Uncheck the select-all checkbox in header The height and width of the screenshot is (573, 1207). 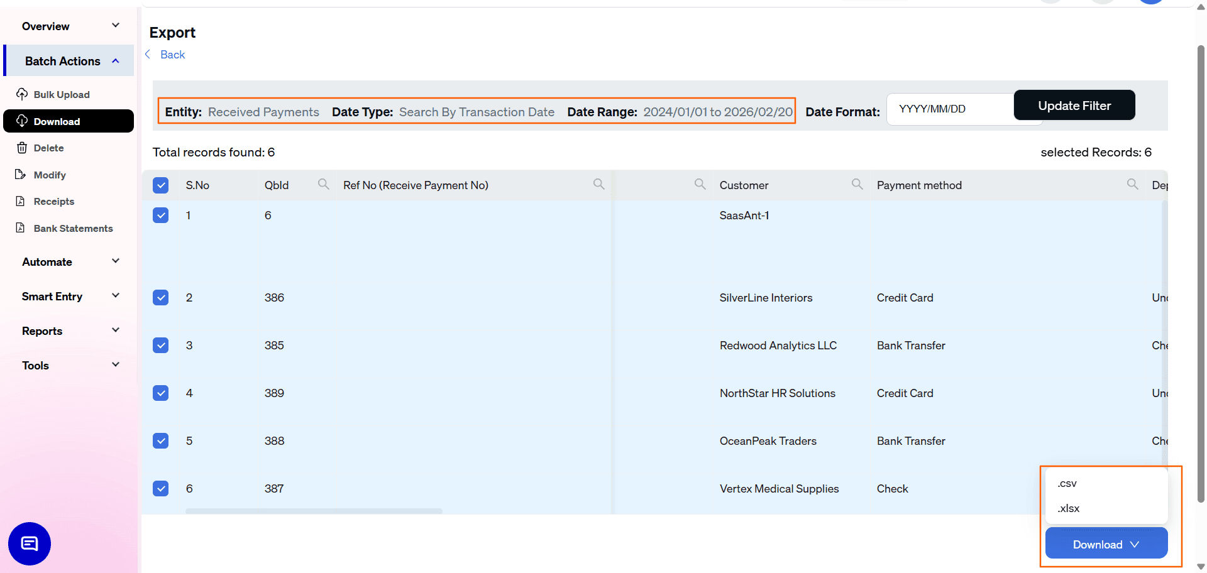point(161,185)
